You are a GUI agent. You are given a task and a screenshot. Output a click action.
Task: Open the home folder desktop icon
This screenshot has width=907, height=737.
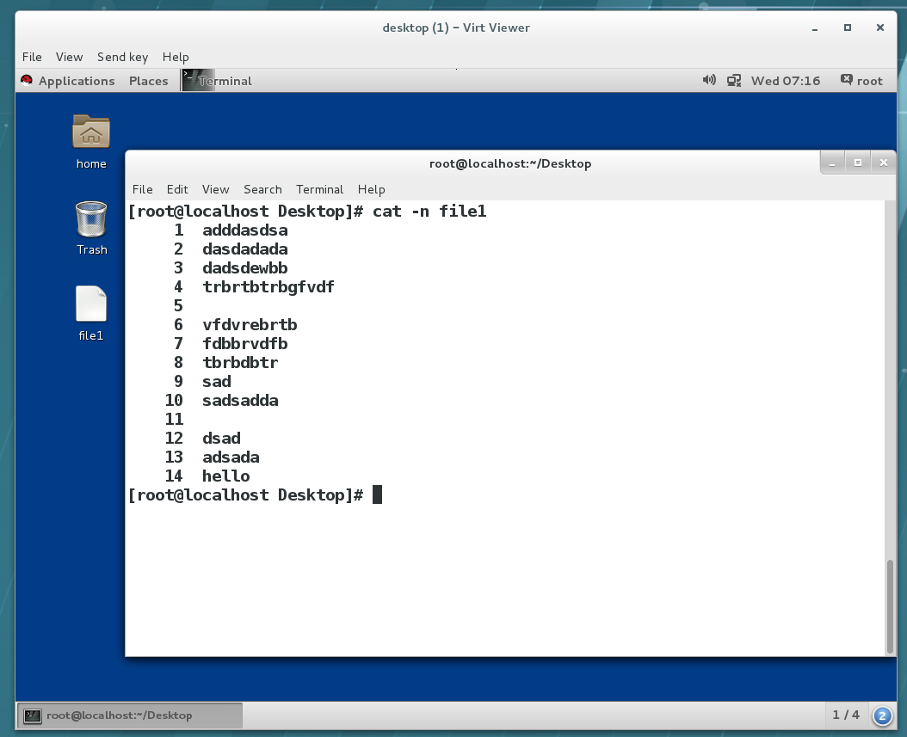pos(91,132)
